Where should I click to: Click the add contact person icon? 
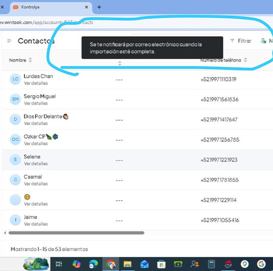(263, 41)
